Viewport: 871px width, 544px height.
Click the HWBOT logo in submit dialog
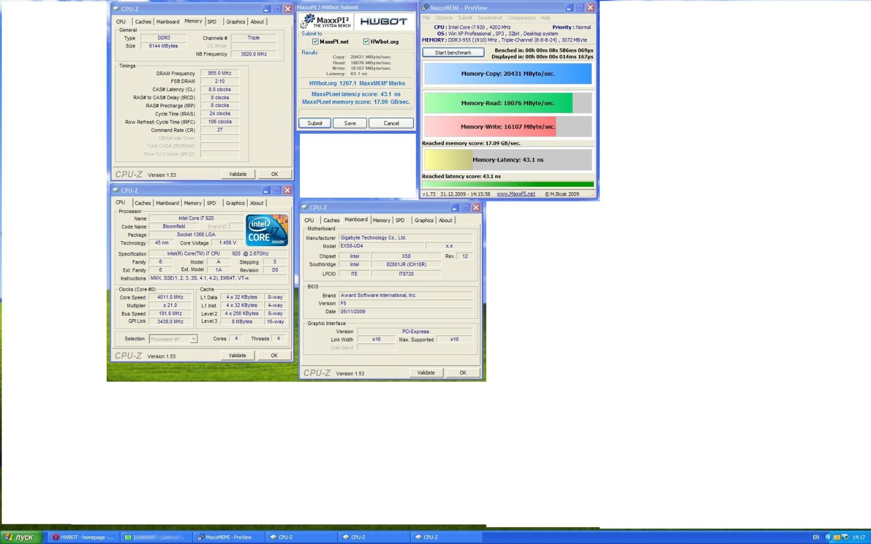pyautogui.click(x=384, y=21)
